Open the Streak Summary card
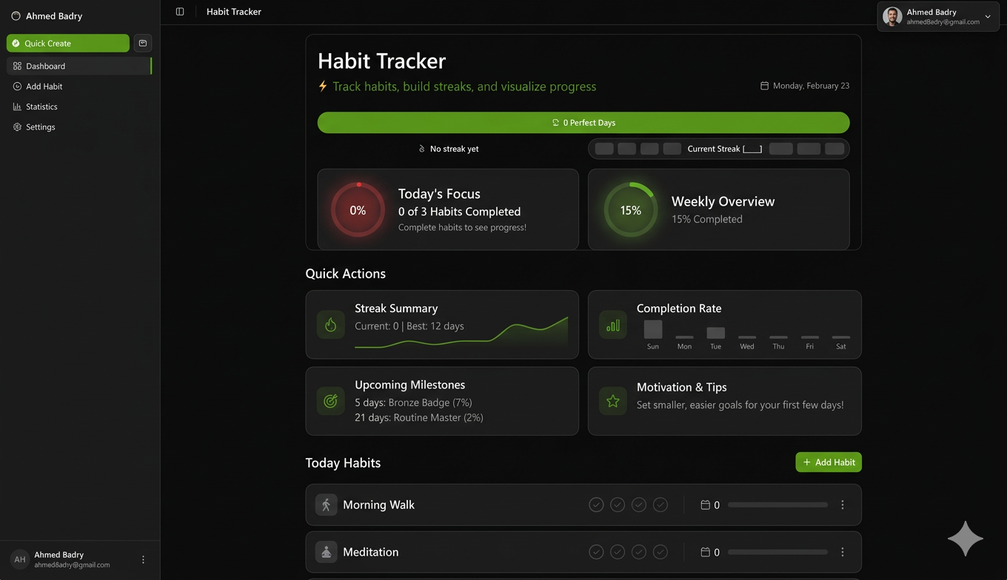The width and height of the screenshot is (1007, 580). (x=442, y=325)
